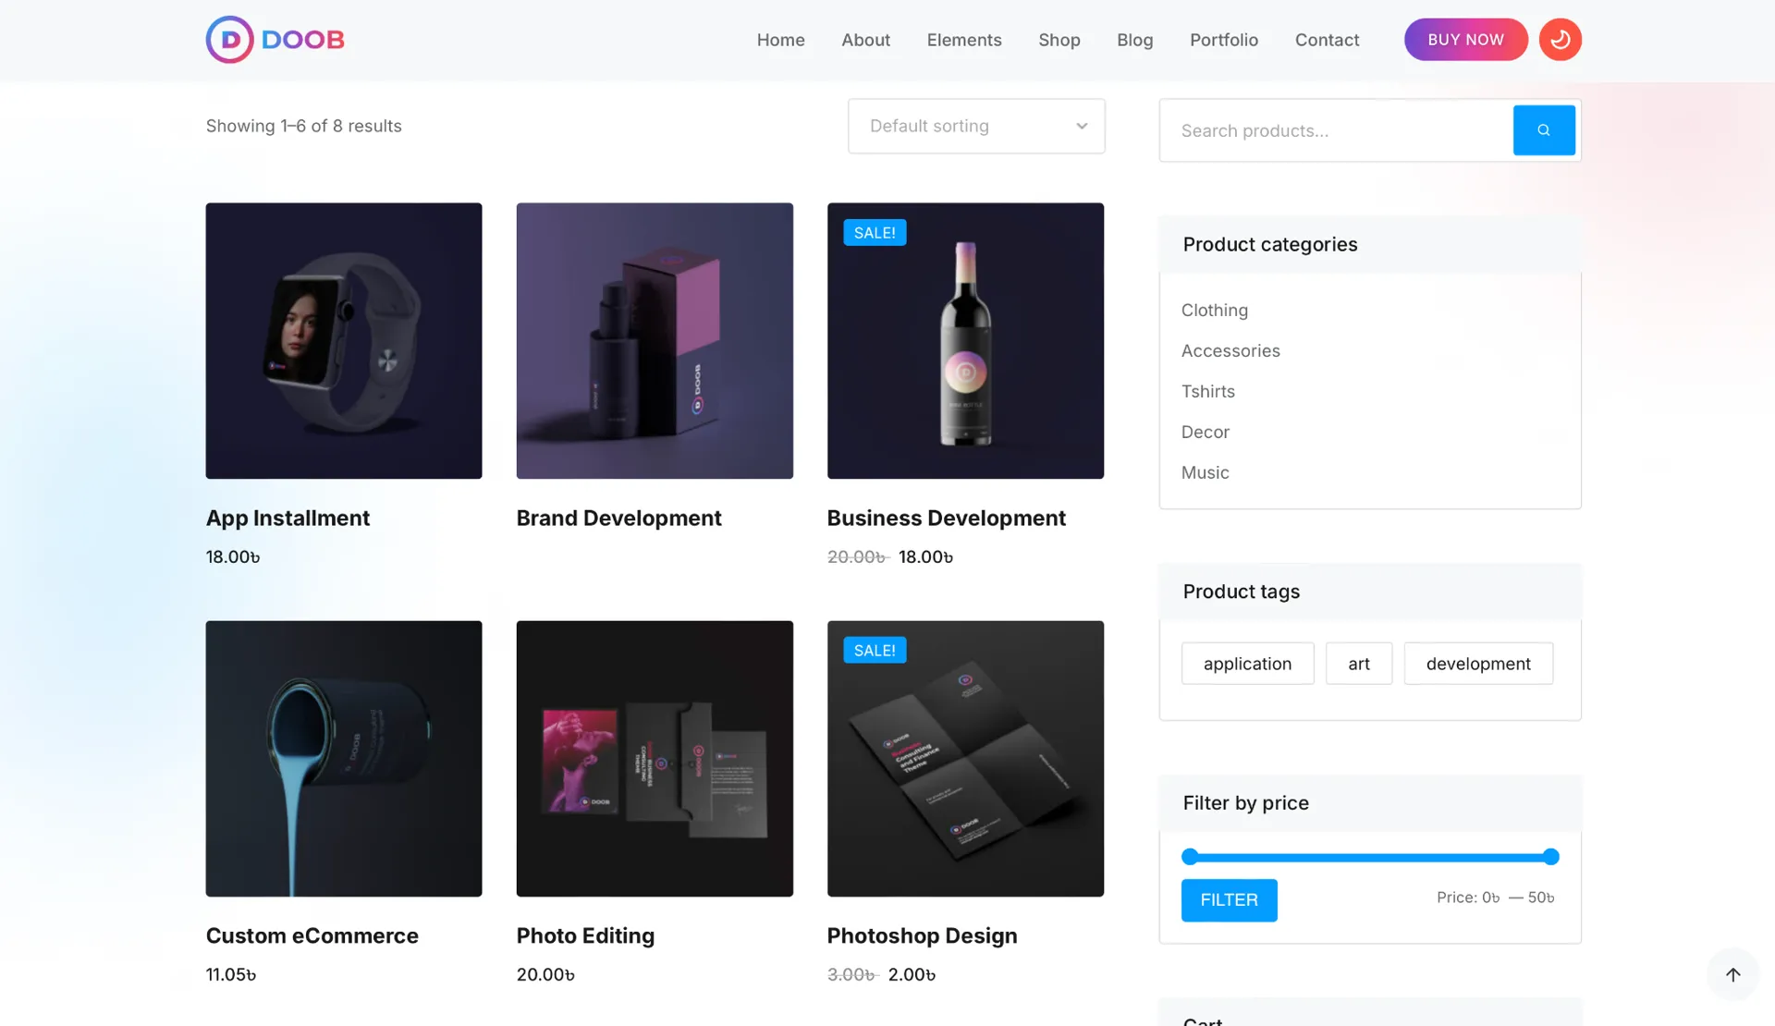Image resolution: width=1775 pixels, height=1026 pixels.
Task: Click the search magnifier button
Action: click(x=1543, y=130)
